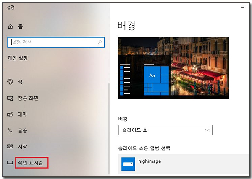252x179 pixels.
Task: Open 글꼴 fonts page
Action: [x=22, y=130]
